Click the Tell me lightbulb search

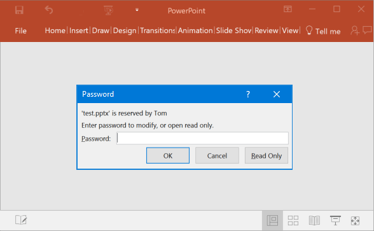click(x=323, y=31)
